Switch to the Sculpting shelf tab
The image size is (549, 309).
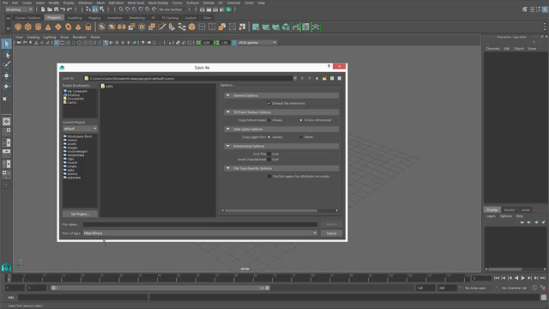(75, 17)
